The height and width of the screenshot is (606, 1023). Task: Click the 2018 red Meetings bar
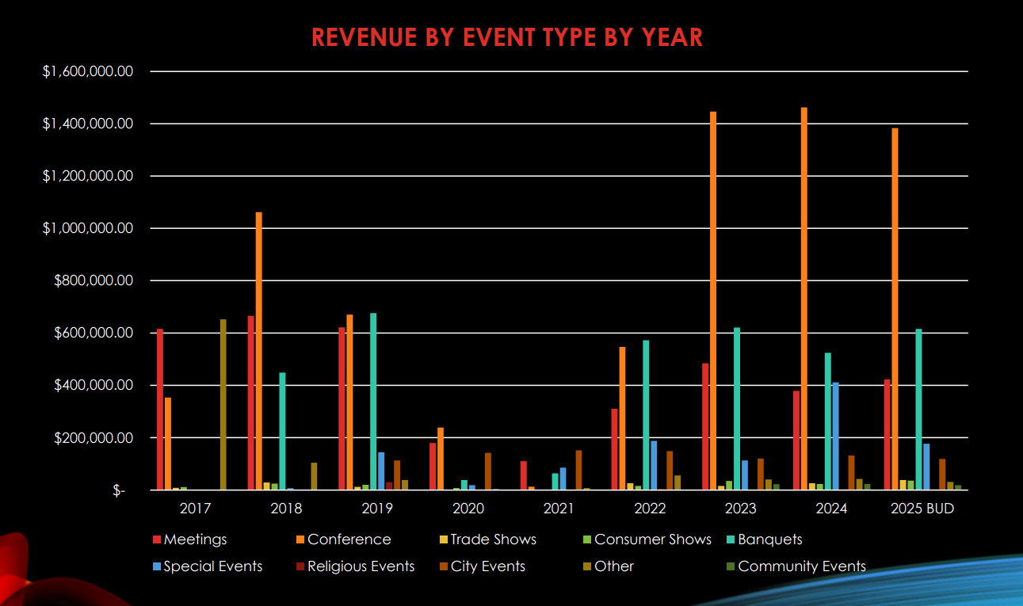click(251, 403)
